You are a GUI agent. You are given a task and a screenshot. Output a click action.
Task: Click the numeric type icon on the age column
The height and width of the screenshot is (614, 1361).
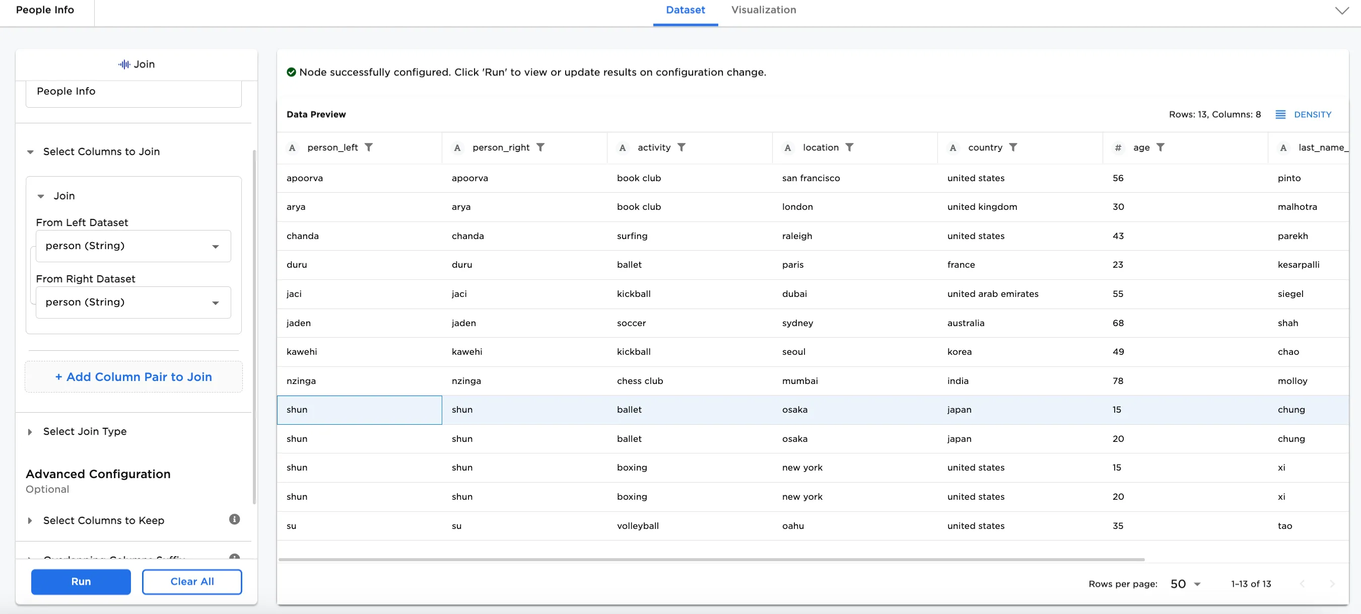pos(1118,147)
